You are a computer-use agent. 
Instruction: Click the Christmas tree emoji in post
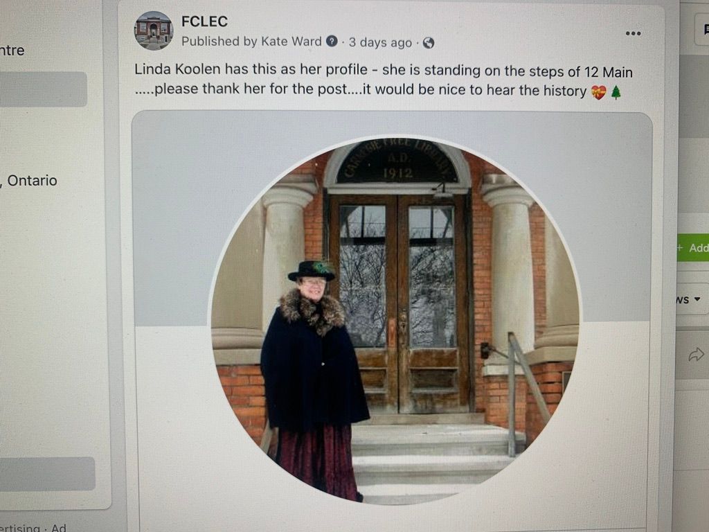click(616, 92)
